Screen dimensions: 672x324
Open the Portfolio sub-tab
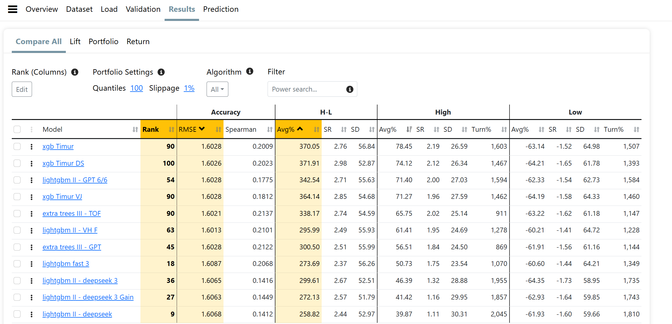coord(103,42)
